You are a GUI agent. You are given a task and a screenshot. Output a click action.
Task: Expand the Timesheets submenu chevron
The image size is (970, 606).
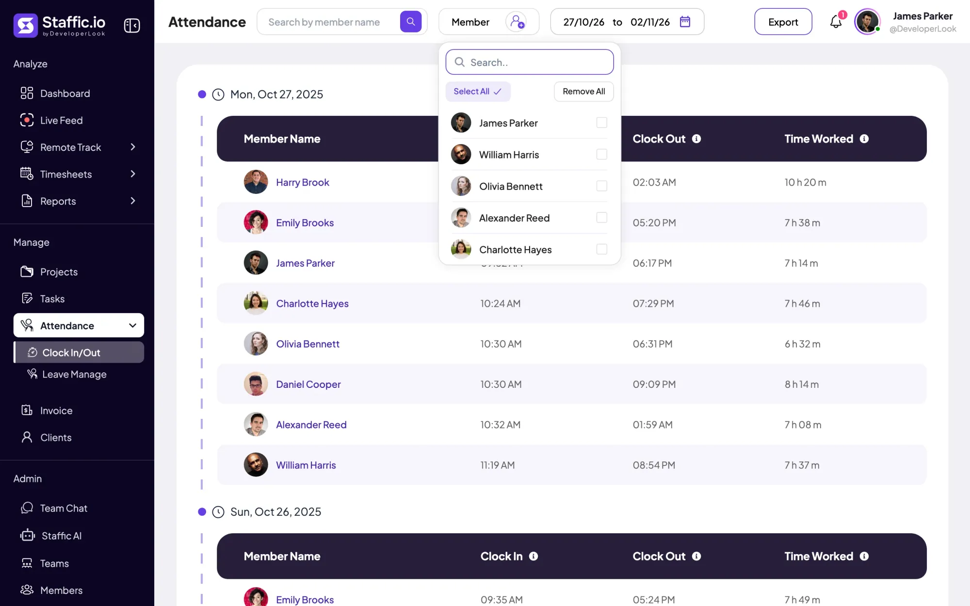point(133,174)
